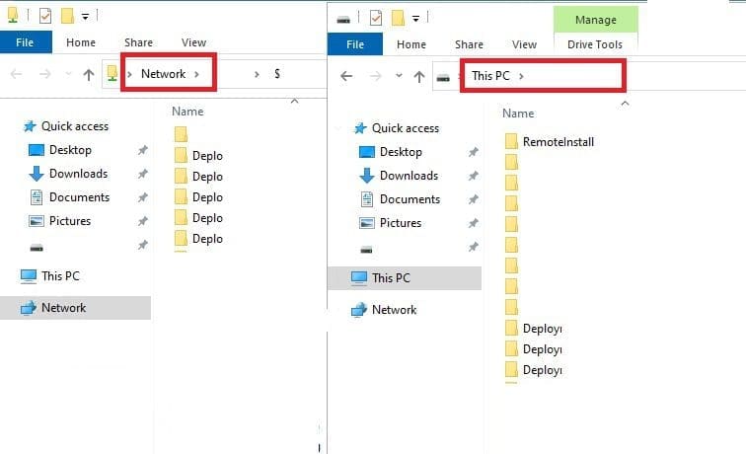Go forward in This PC window
The width and height of the screenshot is (746, 454).
(375, 76)
